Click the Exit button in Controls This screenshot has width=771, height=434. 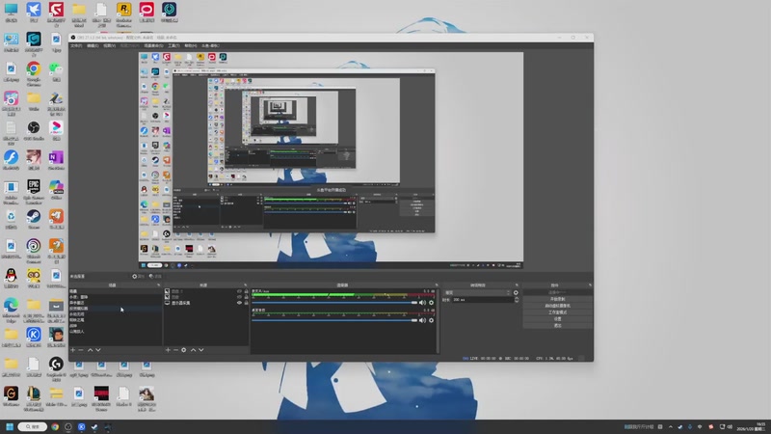tap(557, 325)
